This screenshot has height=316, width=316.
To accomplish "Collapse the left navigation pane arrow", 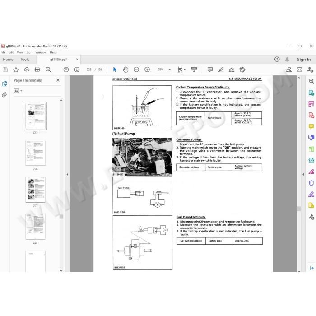I will click(x=67, y=174).
